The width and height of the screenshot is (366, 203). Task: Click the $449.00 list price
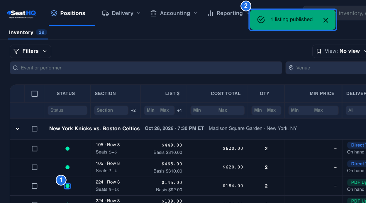[x=172, y=145]
